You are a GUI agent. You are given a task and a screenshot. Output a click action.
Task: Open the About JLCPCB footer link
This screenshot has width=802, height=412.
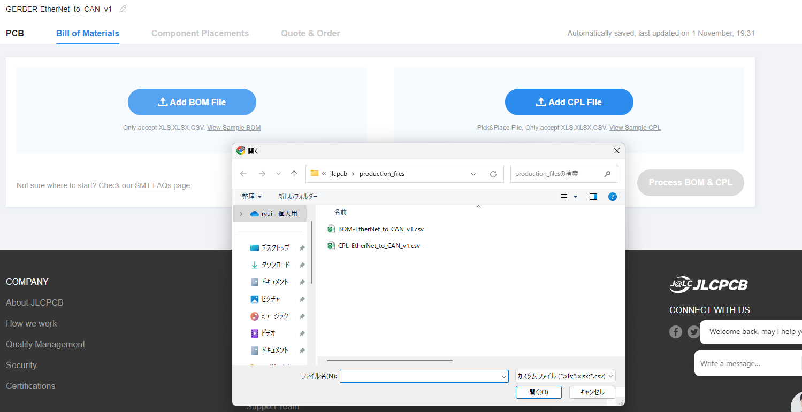[x=35, y=302]
